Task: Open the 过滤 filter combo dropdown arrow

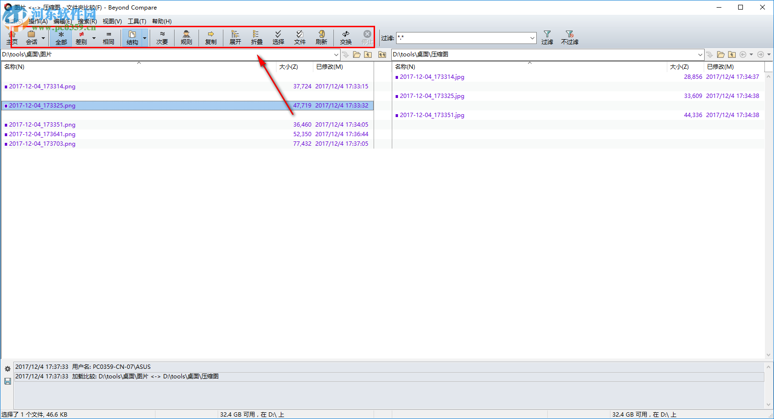Action: (532, 38)
